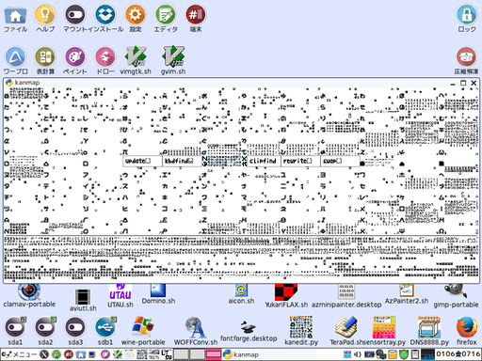The image size is (482, 361).
Task: Open the sda1 drive icon
Action: click(15, 327)
